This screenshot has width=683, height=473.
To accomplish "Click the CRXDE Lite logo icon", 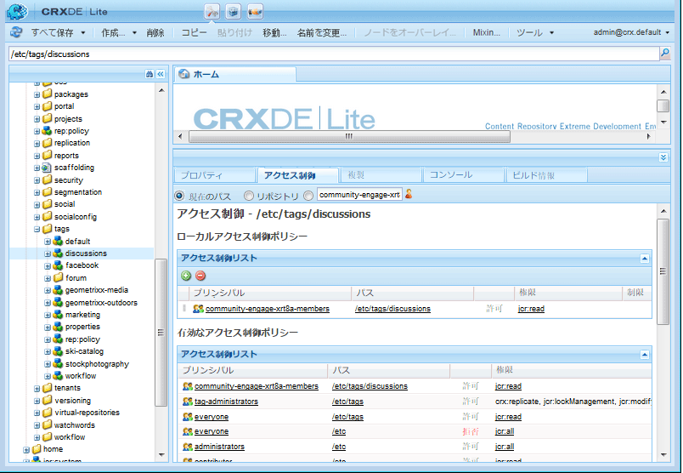I will (x=18, y=11).
